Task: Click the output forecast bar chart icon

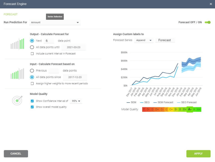Action: point(17,44)
